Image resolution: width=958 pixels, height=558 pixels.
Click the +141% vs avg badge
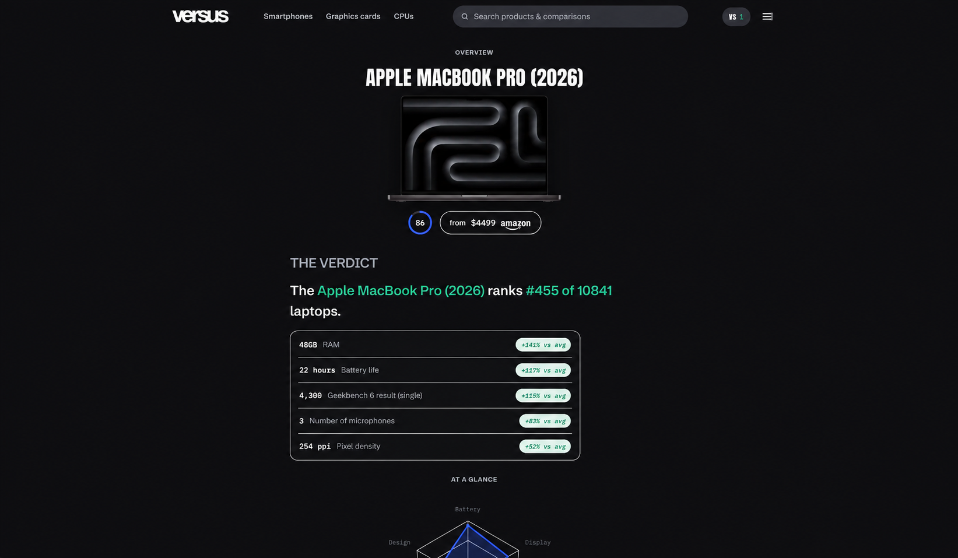click(x=543, y=345)
